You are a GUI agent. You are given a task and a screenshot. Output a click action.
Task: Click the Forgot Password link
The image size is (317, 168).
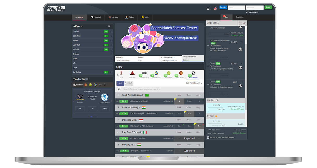point(252,12)
